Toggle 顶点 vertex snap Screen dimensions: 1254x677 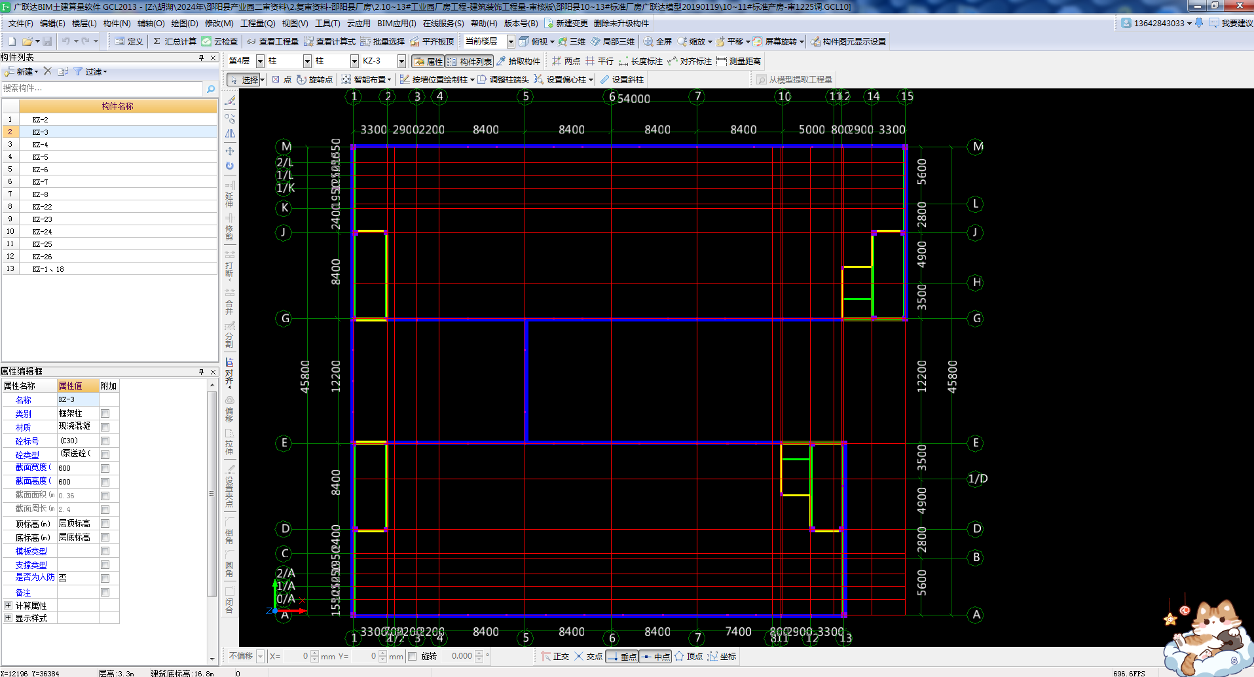point(688,656)
